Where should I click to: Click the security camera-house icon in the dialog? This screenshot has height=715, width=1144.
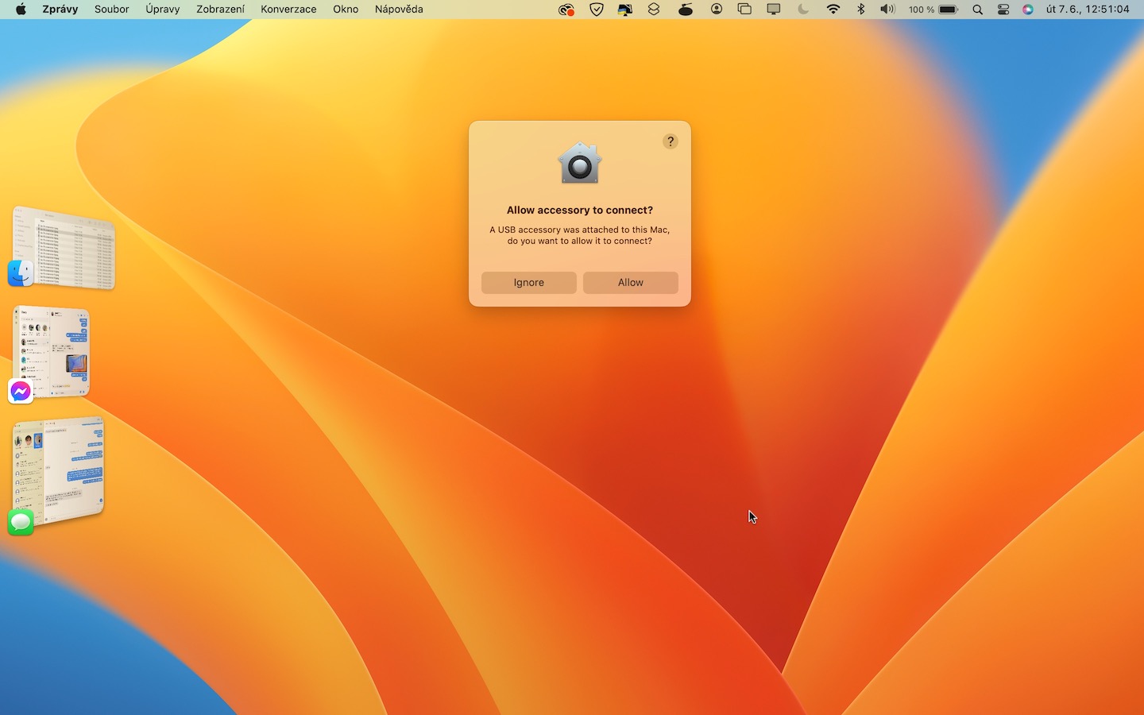pos(580,164)
